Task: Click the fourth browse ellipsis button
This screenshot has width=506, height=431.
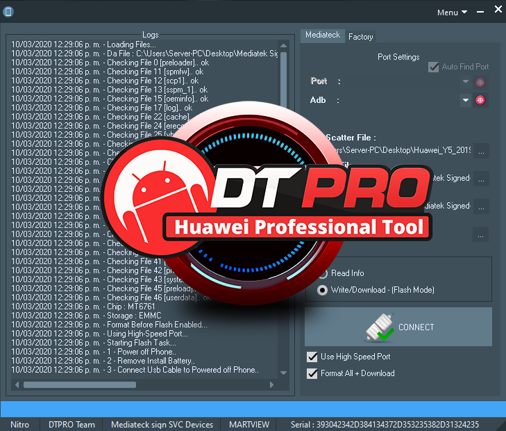Action: coord(481,234)
